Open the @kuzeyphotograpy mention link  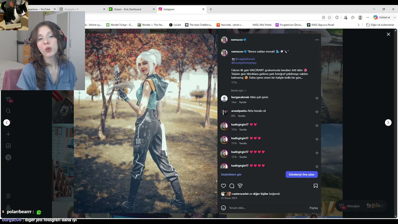(x=244, y=63)
